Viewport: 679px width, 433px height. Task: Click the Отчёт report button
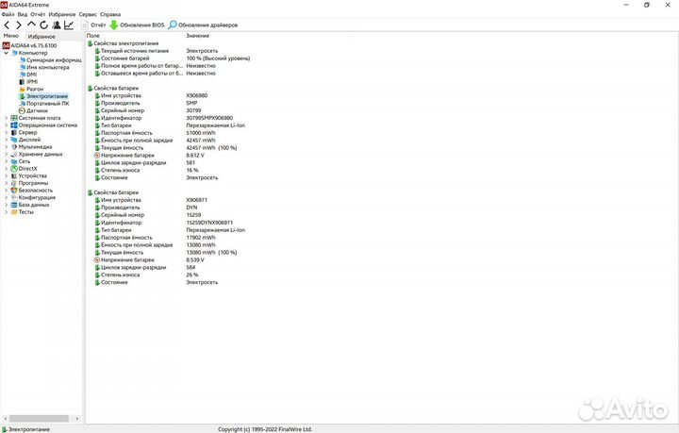93,25
